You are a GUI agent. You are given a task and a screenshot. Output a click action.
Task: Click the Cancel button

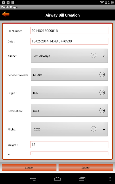coord(29,168)
